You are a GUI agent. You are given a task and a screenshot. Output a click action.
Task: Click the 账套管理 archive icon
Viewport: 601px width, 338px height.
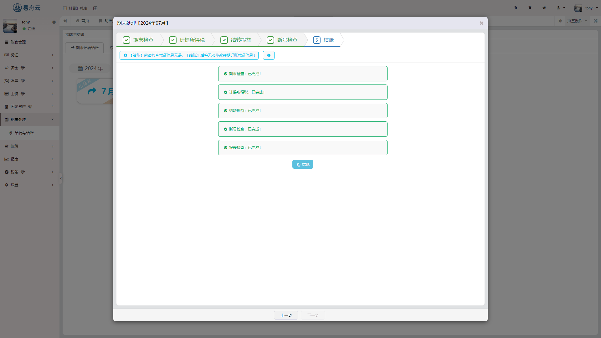[x=7, y=42]
